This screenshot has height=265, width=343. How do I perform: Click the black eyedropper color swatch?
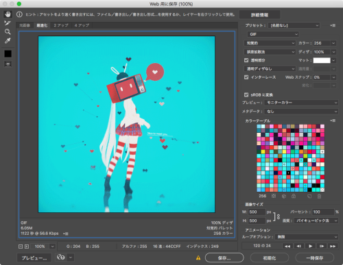click(x=8, y=53)
